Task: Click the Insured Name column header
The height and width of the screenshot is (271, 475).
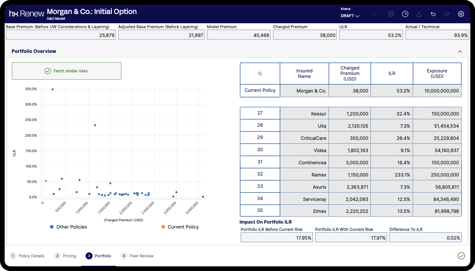Action: pyautogui.click(x=304, y=74)
